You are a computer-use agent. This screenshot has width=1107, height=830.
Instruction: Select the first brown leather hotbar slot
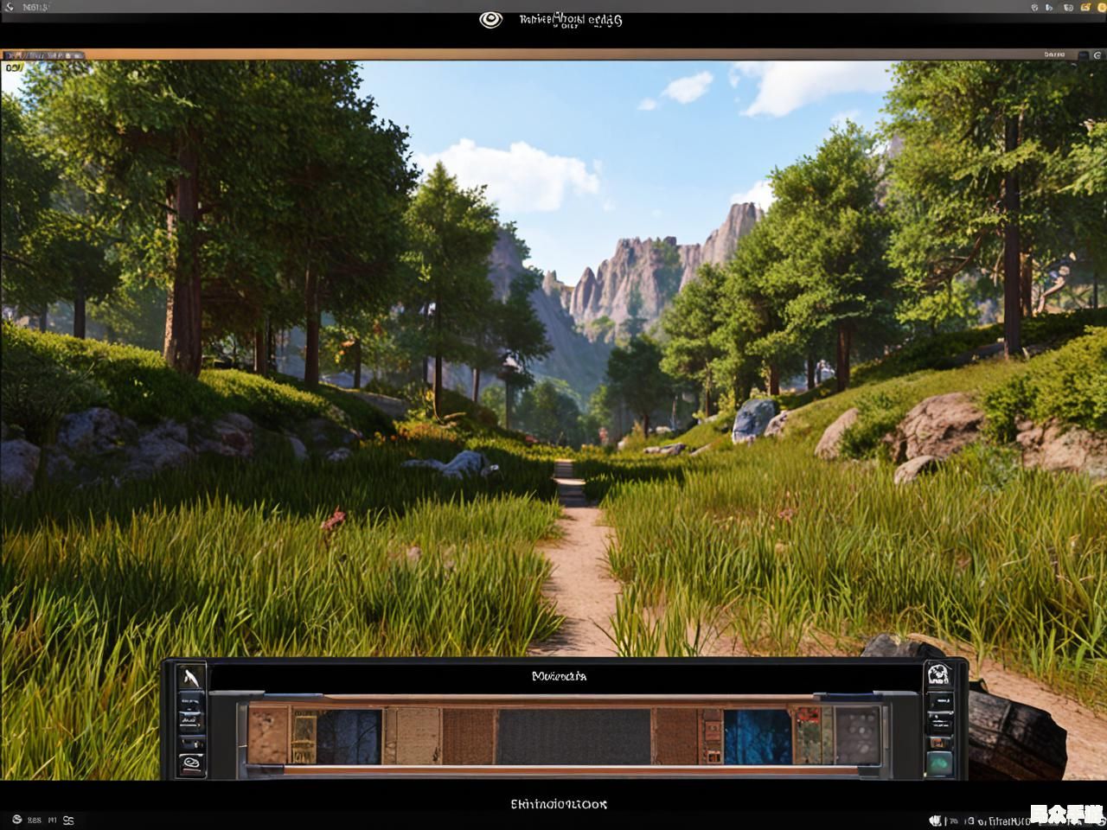(267, 736)
